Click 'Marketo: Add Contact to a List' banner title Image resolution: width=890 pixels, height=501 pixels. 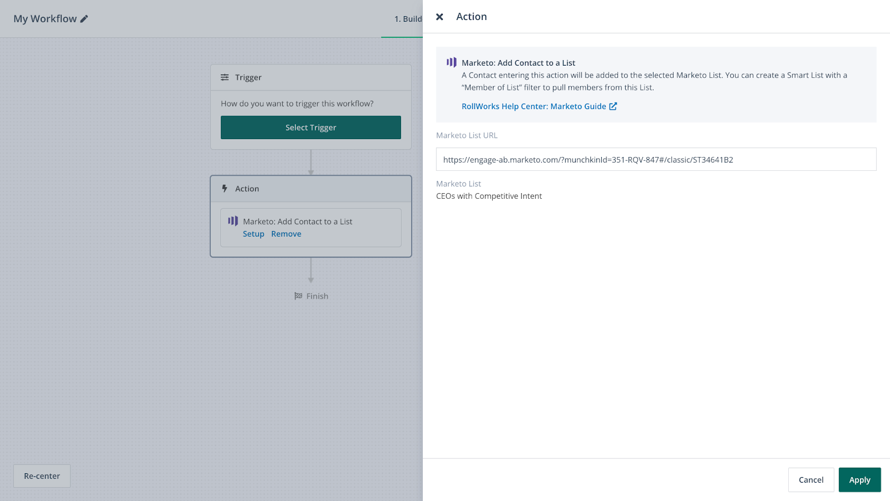518,63
